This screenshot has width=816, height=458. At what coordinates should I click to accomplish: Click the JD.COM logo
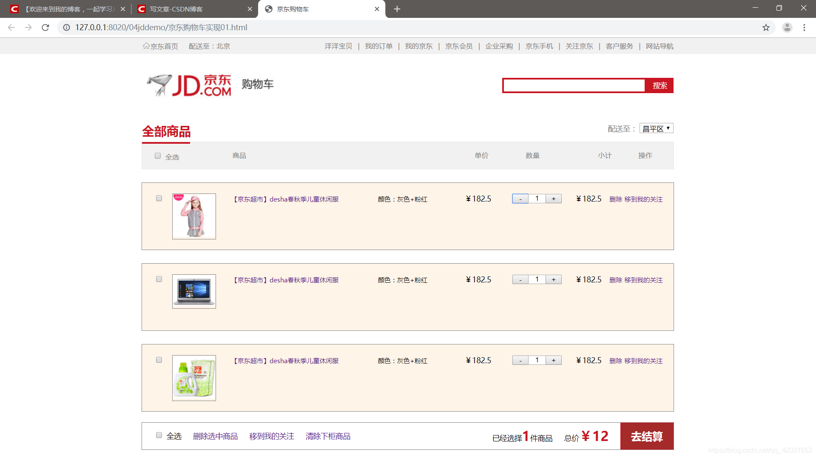coord(189,85)
